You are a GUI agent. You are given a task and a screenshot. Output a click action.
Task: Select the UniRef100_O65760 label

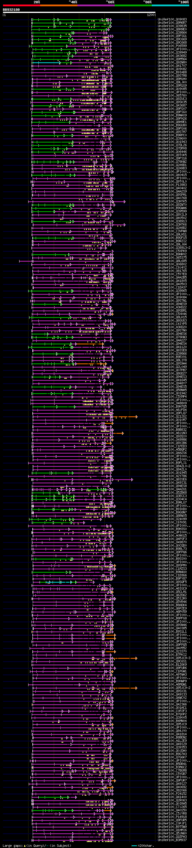pos(172,95)
